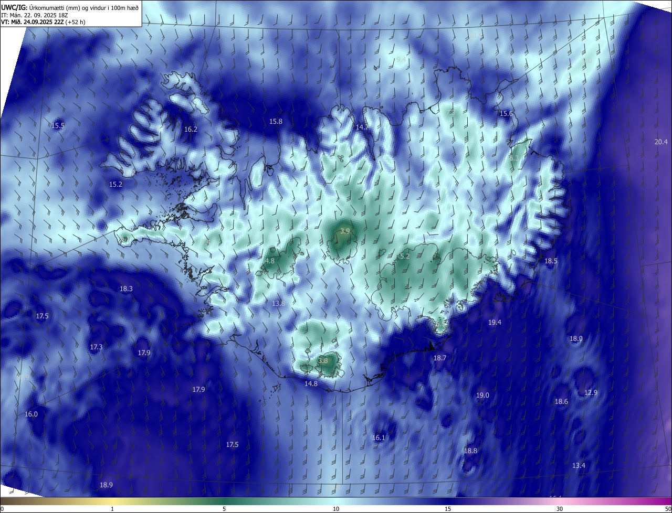Image resolution: width=672 pixels, height=513 pixels.
Task: Click the UWC/IG map title line
Action: (70, 7)
